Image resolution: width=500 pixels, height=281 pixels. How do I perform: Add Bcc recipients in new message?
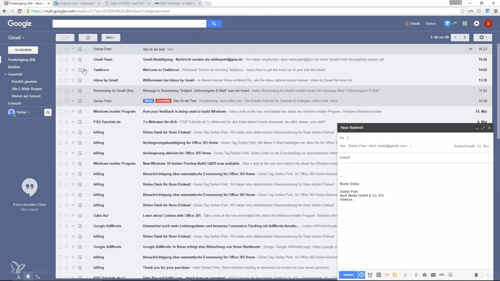click(x=486, y=146)
